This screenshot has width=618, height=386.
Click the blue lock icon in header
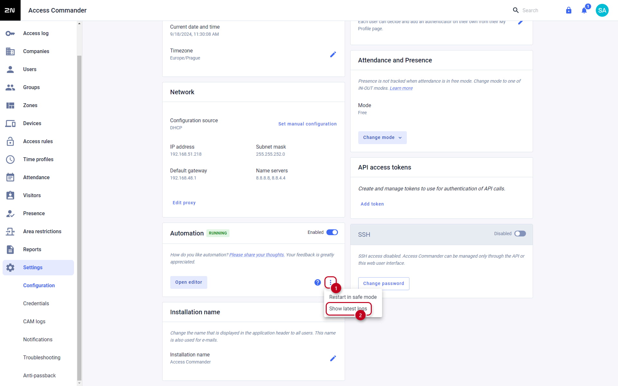569,10
